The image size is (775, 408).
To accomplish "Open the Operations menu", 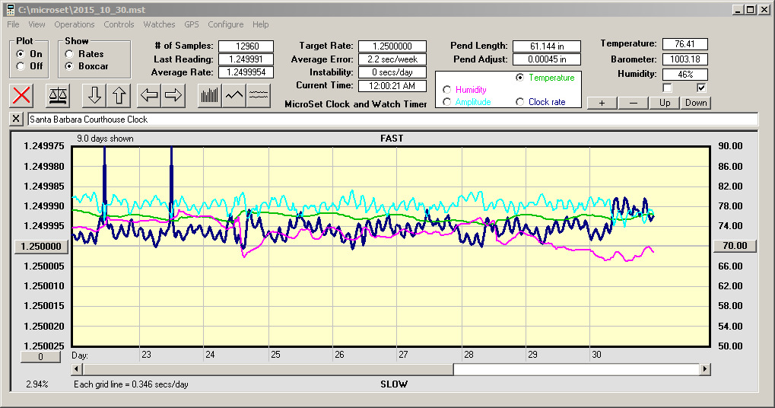I will pos(74,24).
